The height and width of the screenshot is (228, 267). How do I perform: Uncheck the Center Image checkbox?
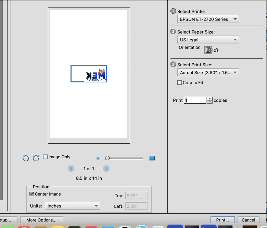click(x=32, y=194)
